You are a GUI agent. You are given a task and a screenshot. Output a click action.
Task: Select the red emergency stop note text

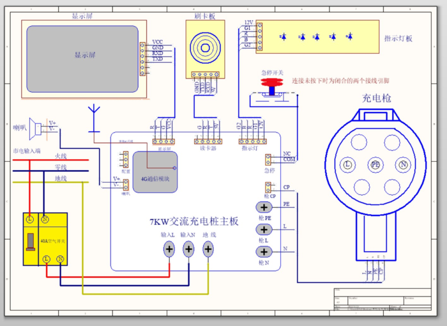(x=340, y=81)
